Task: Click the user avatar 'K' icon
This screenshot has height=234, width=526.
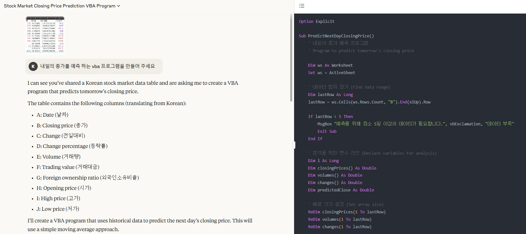Action: (33, 66)
